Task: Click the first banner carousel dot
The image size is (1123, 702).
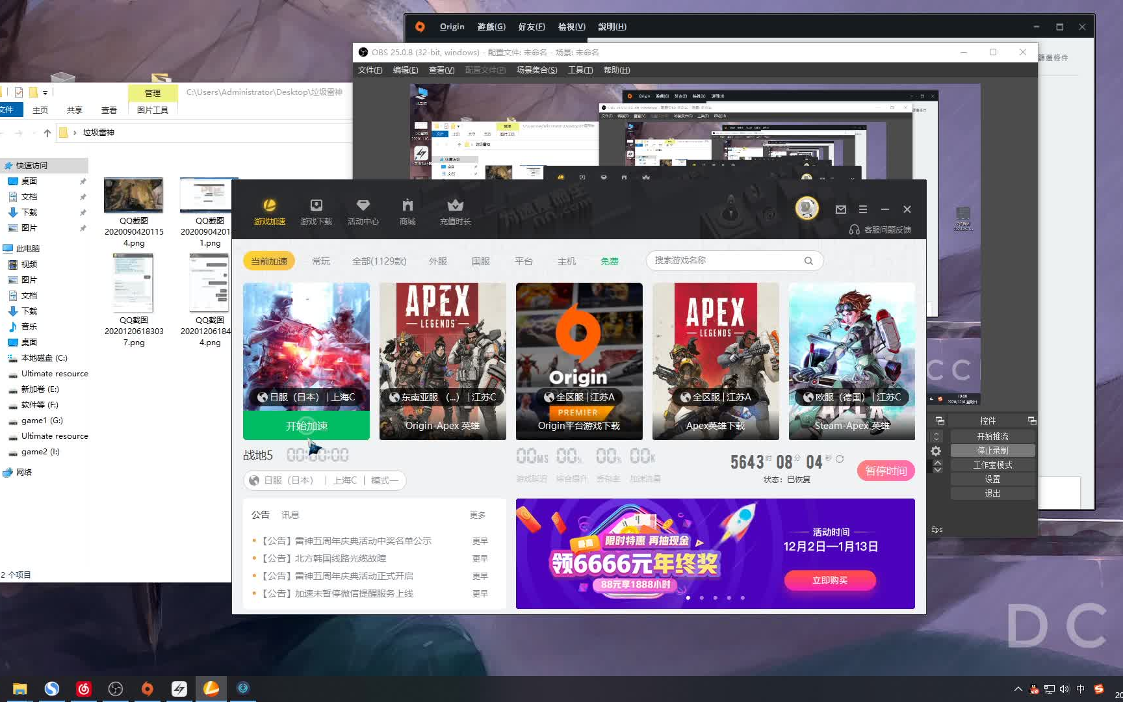Action: click(688, 597)
